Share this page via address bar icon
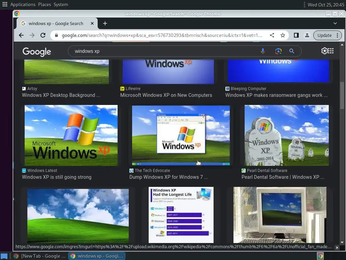 pyautogui.click(x=272, y=35)
